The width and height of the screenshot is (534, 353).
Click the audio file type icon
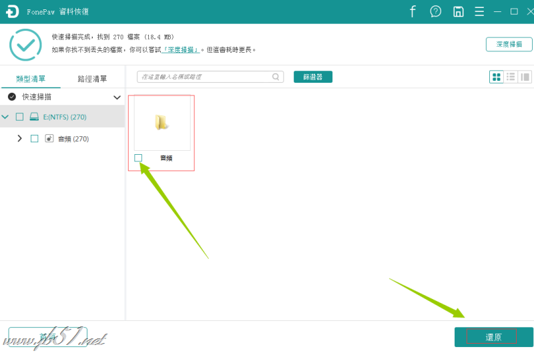point(49,138)
